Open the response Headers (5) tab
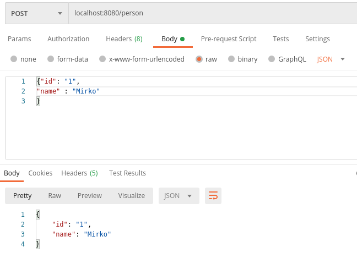Screen dimensions: 357x258 coord(79,173)
